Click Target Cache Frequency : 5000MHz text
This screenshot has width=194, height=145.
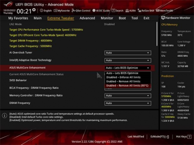click(x=31, y=46)
